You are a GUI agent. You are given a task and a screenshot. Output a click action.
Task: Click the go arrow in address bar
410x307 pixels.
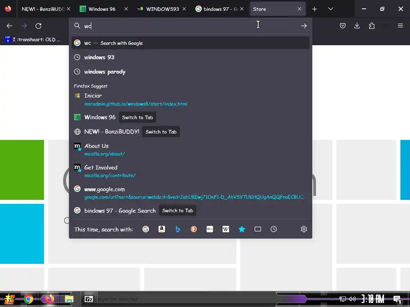[303, 26]
